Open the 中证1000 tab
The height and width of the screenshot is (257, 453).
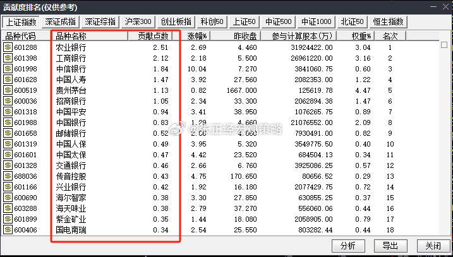click(317, 21)
